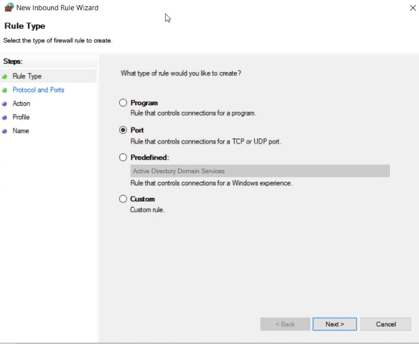Screen dimensions: 419x344
Task: Open the Active Directory Domain Services dropdown
Action: [x=260, y=171]
